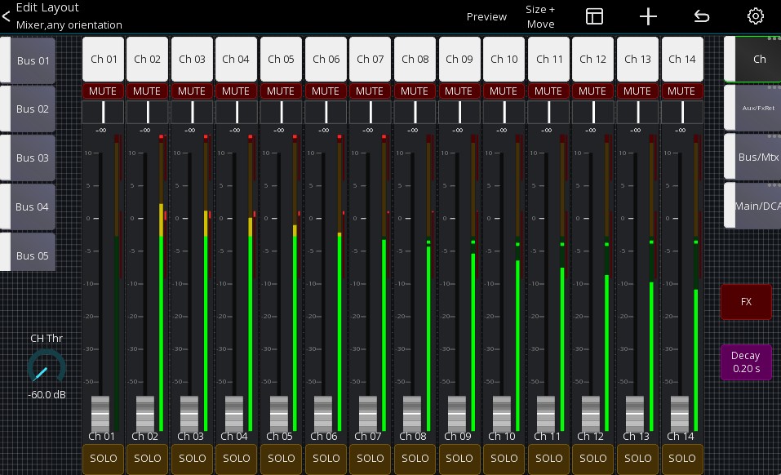781x475 pixels.
Task: Select the Ch 13 header label button
Action: (x=637, y=59)
